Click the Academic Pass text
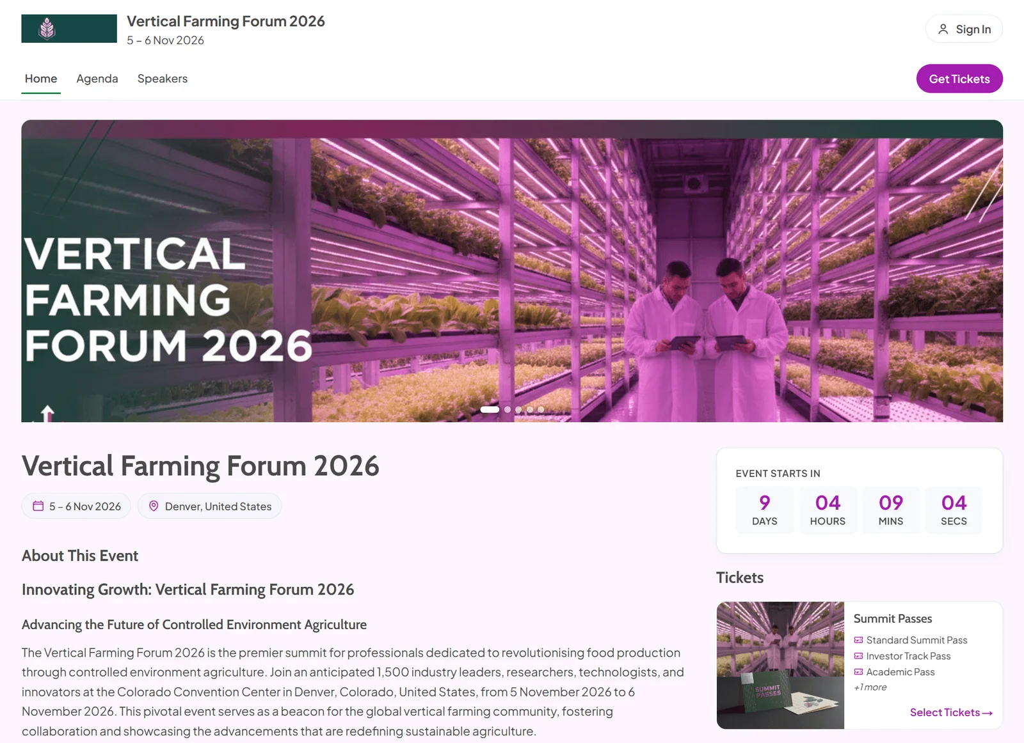This screenshot has height=743, width=1024. tap(900, 672)
